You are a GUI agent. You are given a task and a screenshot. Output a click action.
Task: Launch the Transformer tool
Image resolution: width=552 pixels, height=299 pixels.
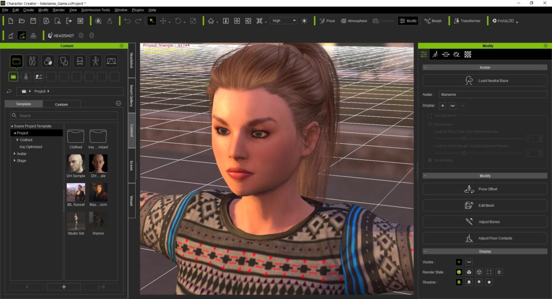click(x=467, y=21)
